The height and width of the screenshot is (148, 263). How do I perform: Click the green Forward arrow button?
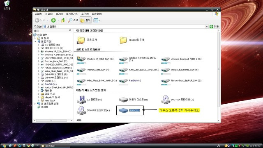(53, 20)
